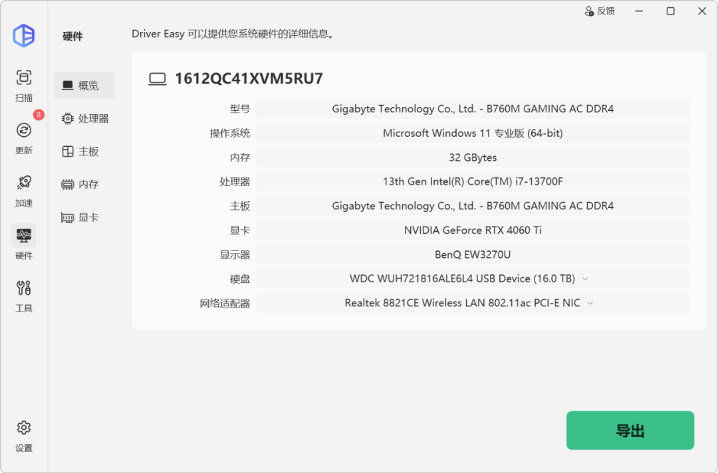
Task: Switch to the 内存 memory tab
Action: coord(84,185)
